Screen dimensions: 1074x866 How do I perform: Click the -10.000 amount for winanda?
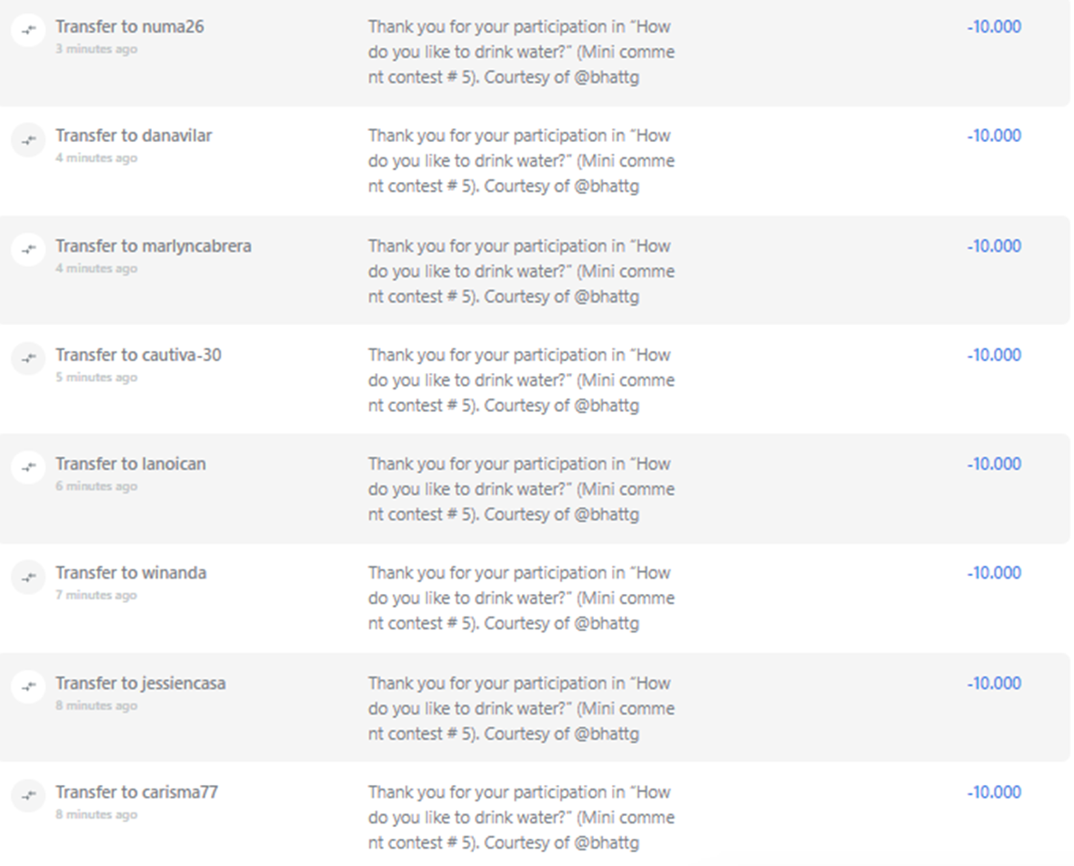pyautogui.click(x=994, y=573)
